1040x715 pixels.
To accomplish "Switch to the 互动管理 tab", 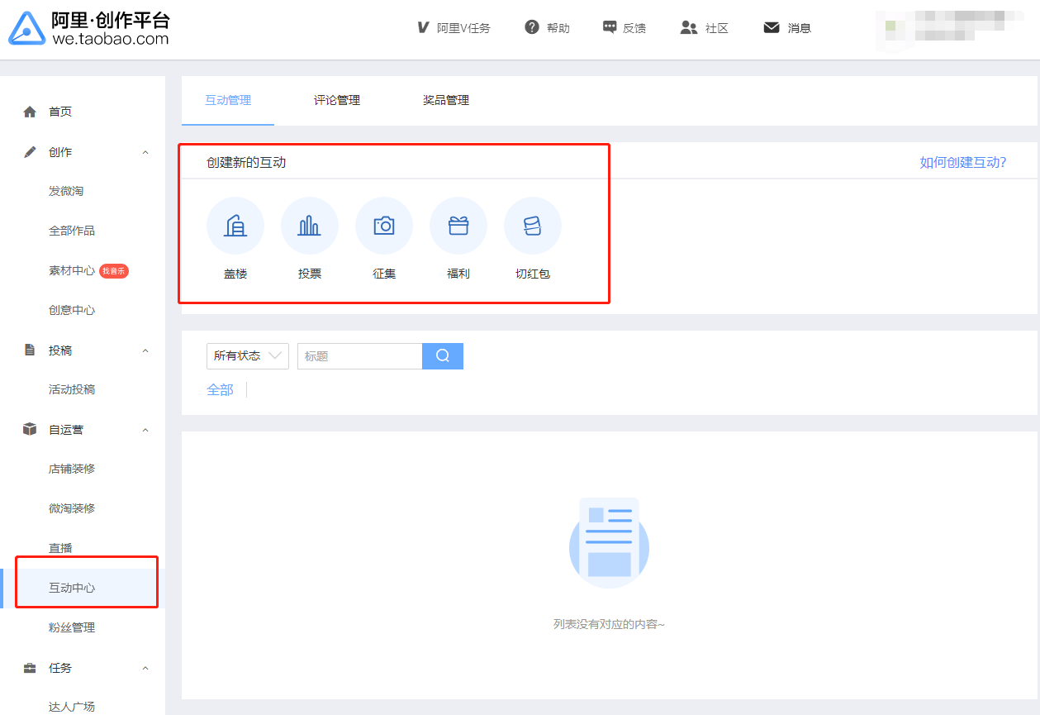I will (228, 100).
